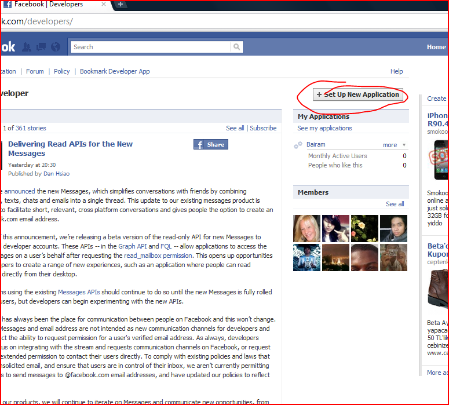The width and height of the screenshot is (449, 405).
Task: Click Bookmark Developer App
Action: (115, 71)
